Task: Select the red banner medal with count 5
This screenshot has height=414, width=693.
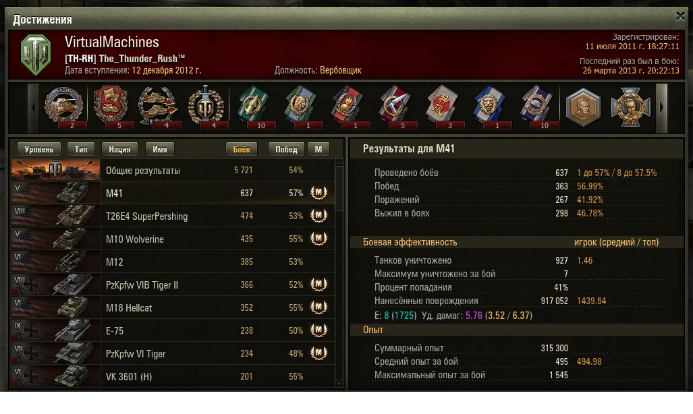Action: click(x=111, y=107)
